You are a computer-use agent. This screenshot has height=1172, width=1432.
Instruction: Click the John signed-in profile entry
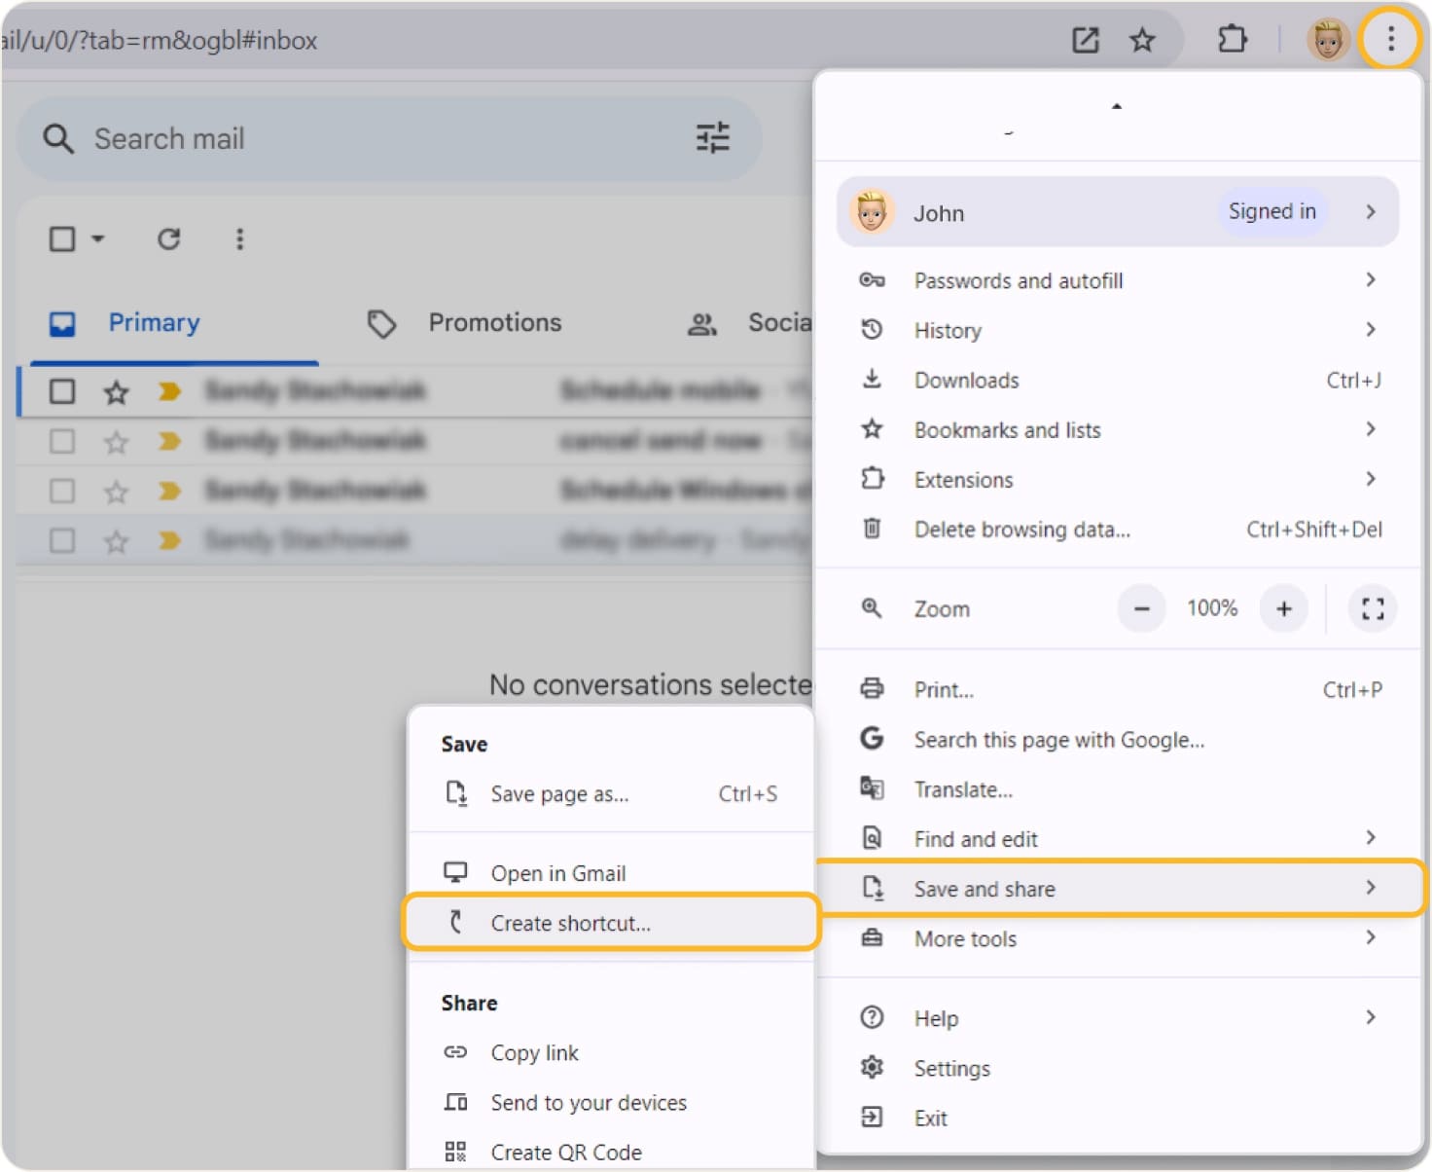click(1117, 212)
